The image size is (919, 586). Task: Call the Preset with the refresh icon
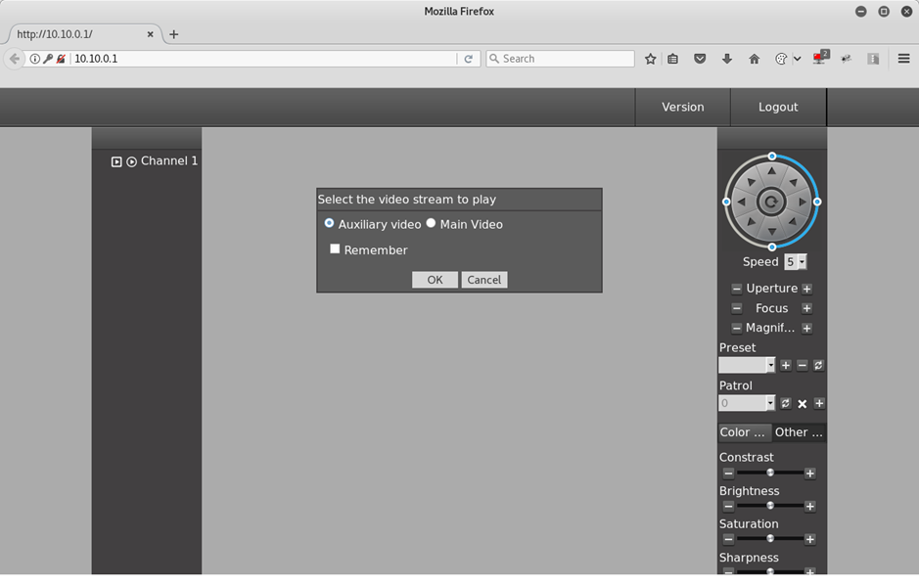tap(819, 366)
